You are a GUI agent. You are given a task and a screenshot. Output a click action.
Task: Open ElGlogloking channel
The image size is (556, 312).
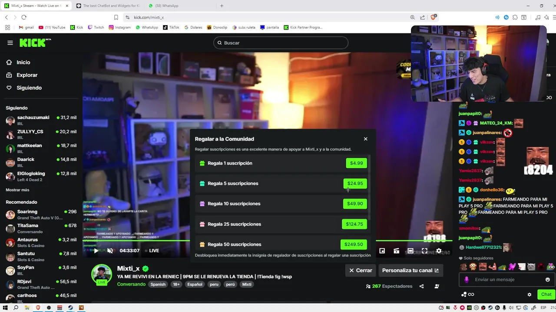point(41,176)
